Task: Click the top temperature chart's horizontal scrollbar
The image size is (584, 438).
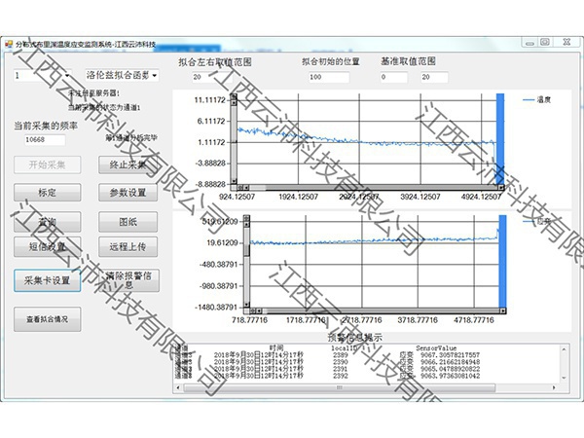Action: tap(370, 188)
